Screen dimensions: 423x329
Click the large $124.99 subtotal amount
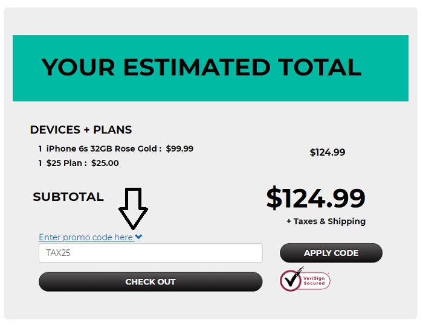pyautogui.click(x=315, y=199)
